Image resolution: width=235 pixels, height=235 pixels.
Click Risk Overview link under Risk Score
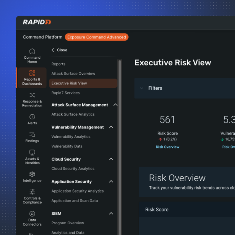[x=167, y=147]
